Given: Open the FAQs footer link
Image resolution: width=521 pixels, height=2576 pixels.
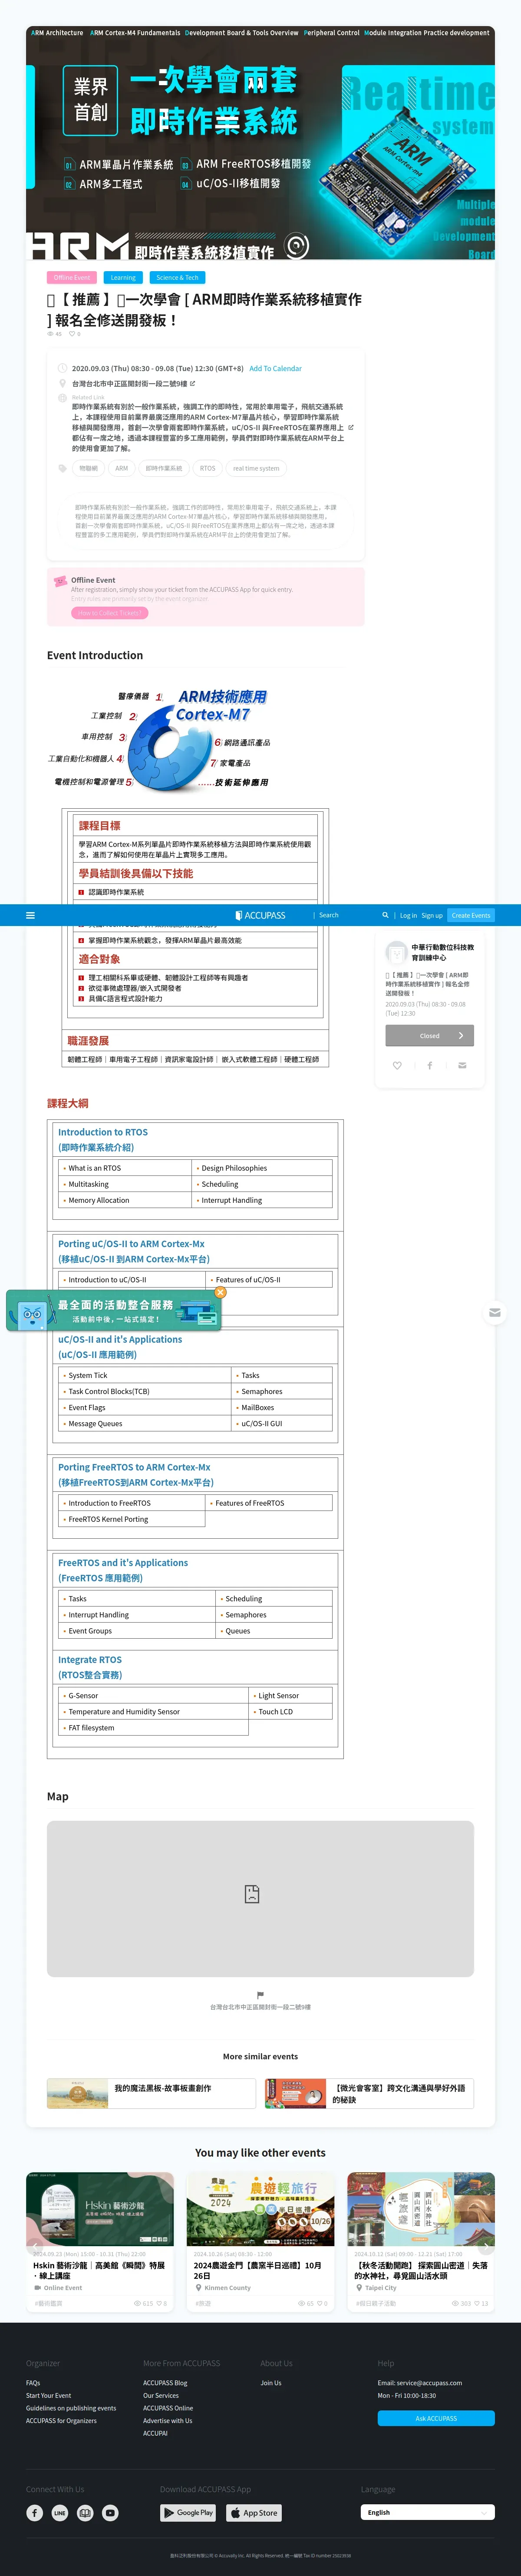Looking at the screenshot, I should coord(33,2383).
